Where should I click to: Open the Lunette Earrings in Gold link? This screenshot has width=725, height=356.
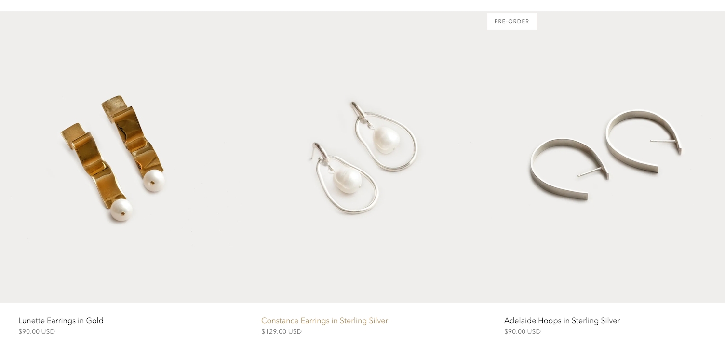(x=61, y=321)
